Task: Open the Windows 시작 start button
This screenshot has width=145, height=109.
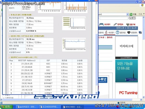Action: pyautogui.click(x=7, y=107)
